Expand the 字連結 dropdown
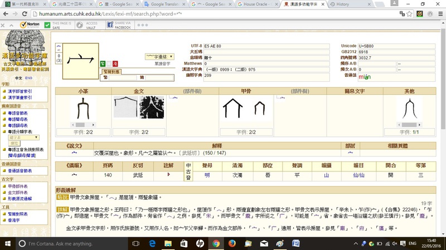This screenshot has width=446, height=250. point(159,57)
